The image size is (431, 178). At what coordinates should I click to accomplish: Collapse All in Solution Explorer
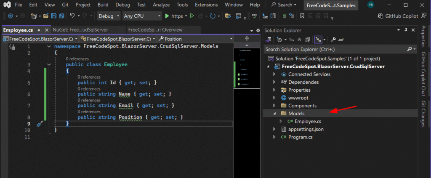pyautogui.click(x=299, y=40)
